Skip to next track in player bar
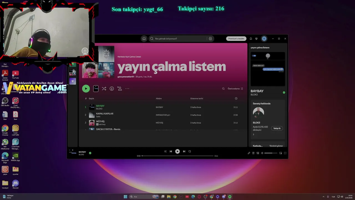 pos(184,151)
